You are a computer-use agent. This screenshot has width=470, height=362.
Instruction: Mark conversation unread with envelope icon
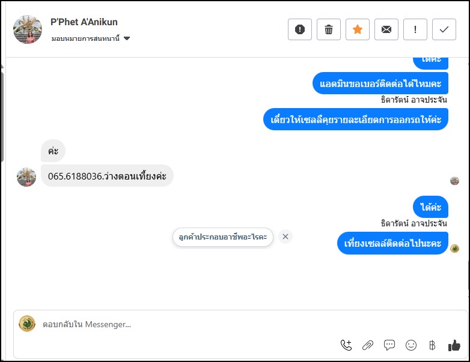point(386,29)
